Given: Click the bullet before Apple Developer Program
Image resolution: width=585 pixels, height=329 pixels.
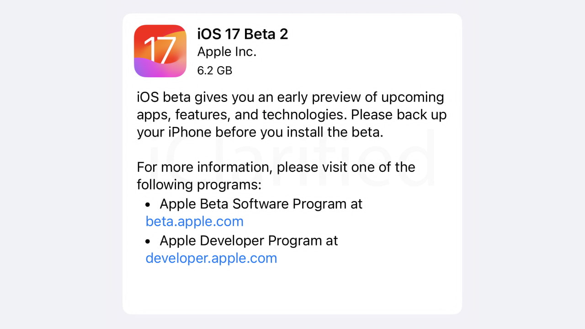Looking at the screenshot, I should click(x=148, y=241).
